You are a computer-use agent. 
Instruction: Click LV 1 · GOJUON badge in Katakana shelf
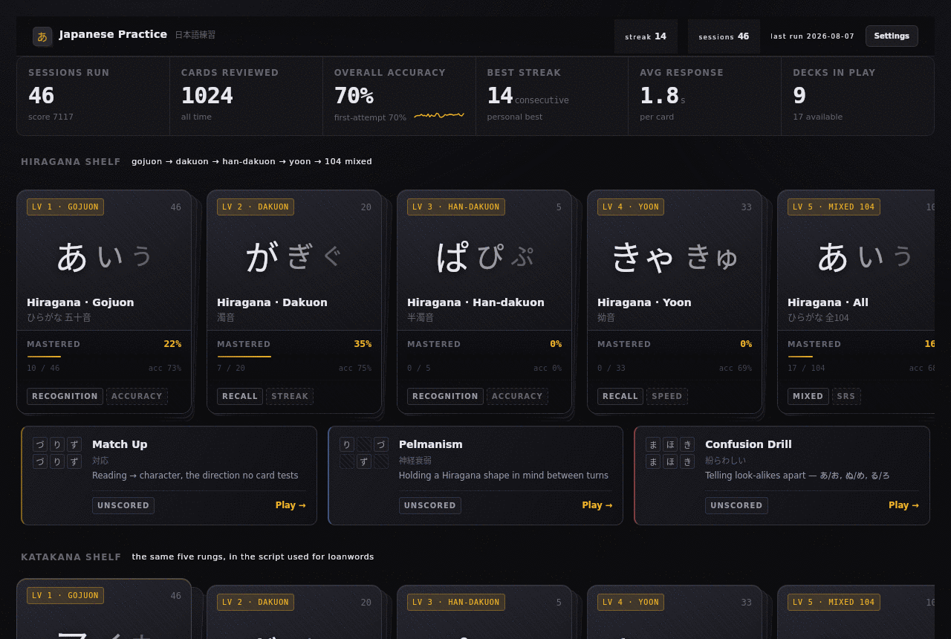click(65, 596)
